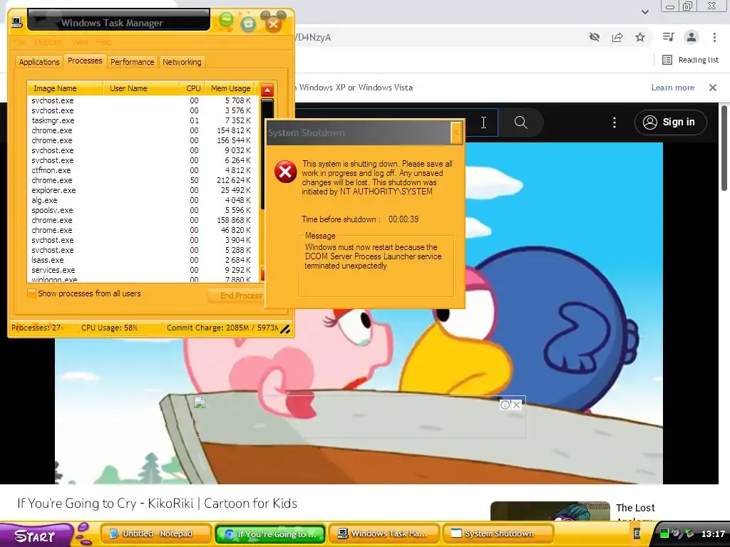The height and width of the screenshot is (547, 730).
Task: Select the Processes tab
Action: [x=85, y=61]
